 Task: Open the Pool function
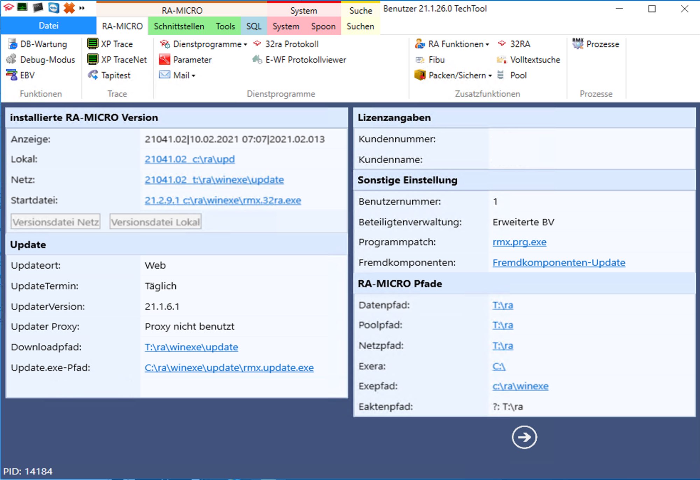[x=512, y=75]
